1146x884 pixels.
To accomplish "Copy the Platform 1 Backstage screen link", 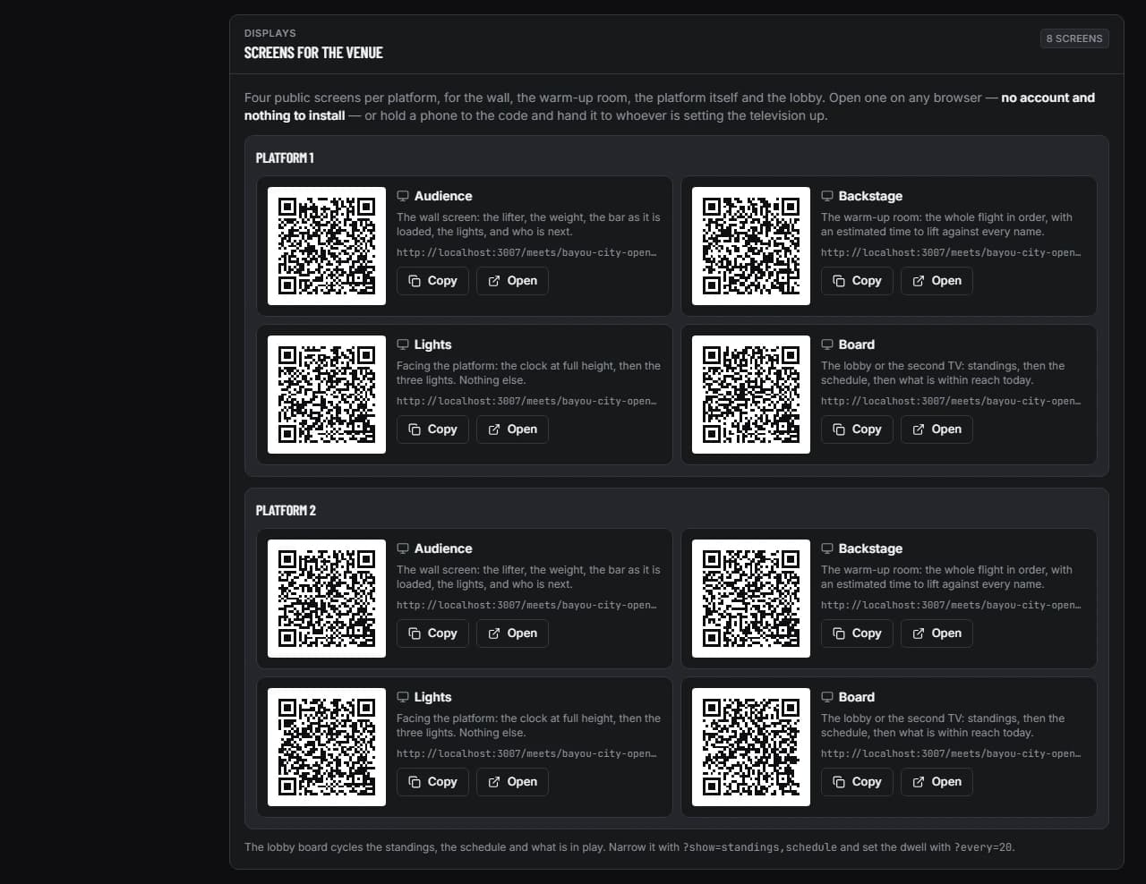I will pyautogui.click(x=857, y=281).
